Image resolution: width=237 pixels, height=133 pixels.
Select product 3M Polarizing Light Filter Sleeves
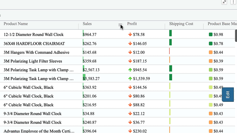pos(33,61)
